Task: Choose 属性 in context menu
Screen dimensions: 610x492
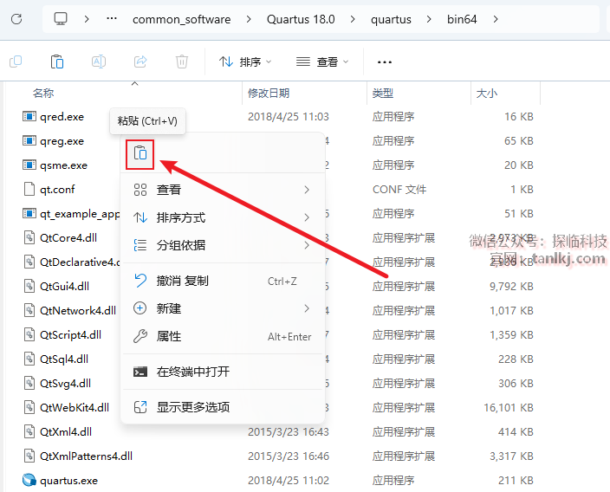Action: (223, 336)
